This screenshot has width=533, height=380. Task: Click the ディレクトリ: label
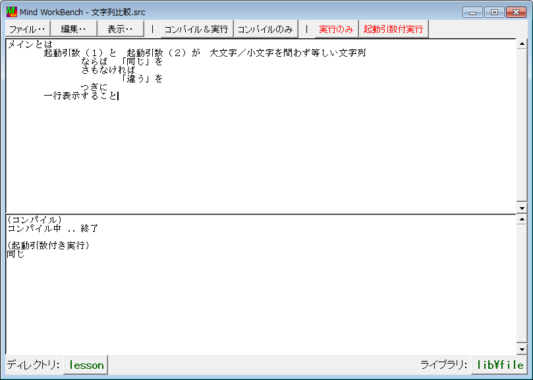[x=34, y=365]
